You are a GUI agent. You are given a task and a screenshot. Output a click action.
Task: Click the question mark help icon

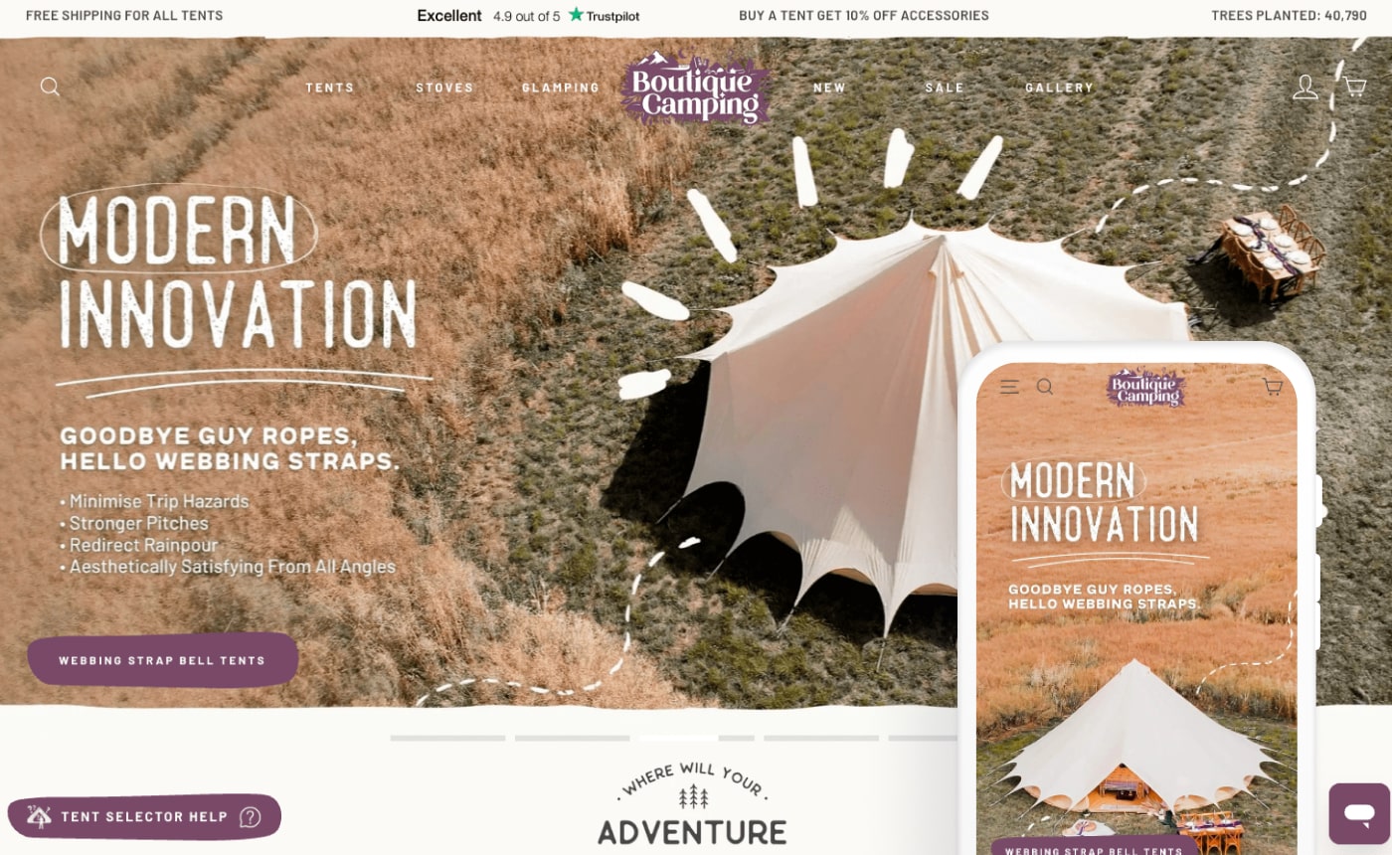[x=251, y=817]
